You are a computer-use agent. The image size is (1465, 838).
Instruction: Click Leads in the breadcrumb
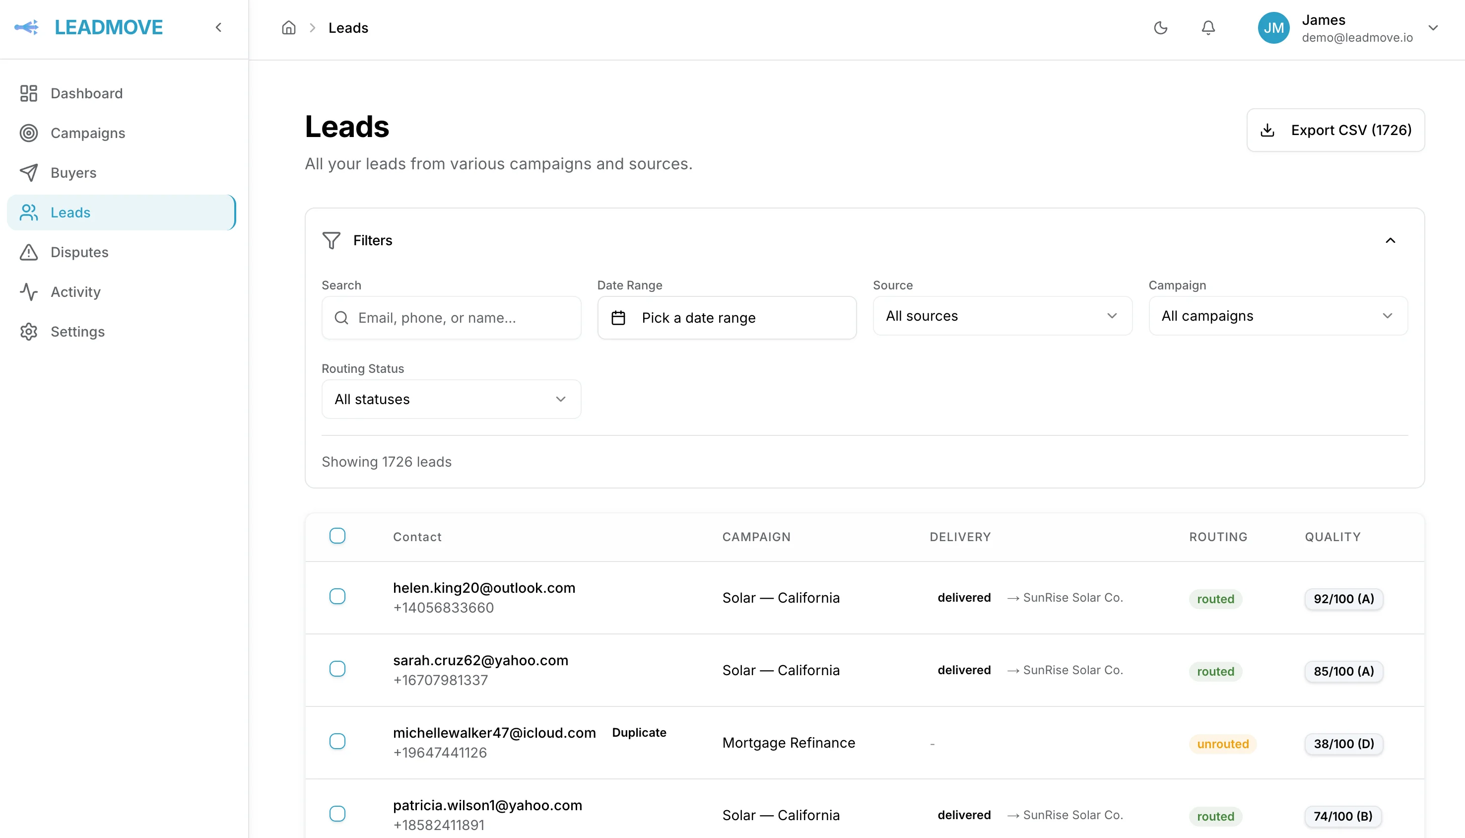[x=348, y=28]
